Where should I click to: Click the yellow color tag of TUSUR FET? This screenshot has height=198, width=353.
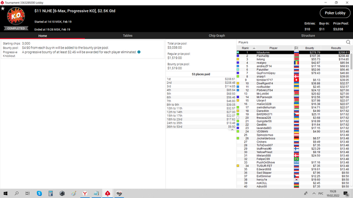tap(238, 166)
